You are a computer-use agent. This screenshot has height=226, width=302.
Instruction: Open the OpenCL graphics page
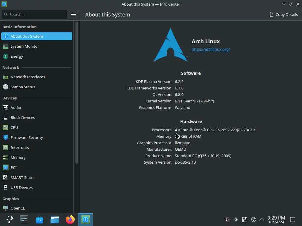37,208
